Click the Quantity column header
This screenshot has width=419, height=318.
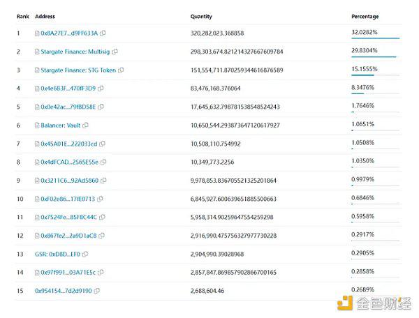tap(201, 16)
